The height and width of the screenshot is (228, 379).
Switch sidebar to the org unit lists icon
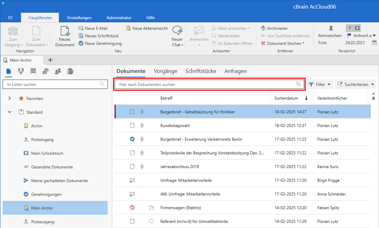click(x=21, y=71)
